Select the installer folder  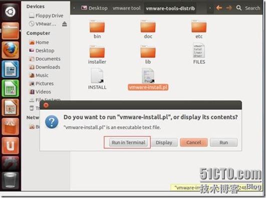pos(97,55)
